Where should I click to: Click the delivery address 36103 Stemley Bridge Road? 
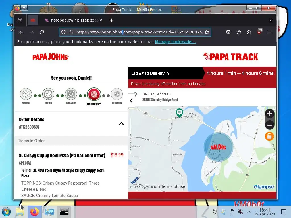coord(160,100)
